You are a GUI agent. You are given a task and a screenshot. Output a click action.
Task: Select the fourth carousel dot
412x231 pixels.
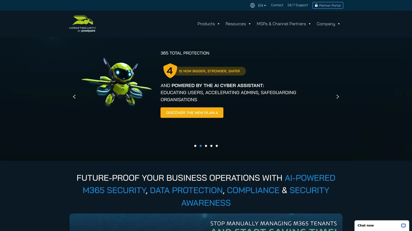coord(211,146)
